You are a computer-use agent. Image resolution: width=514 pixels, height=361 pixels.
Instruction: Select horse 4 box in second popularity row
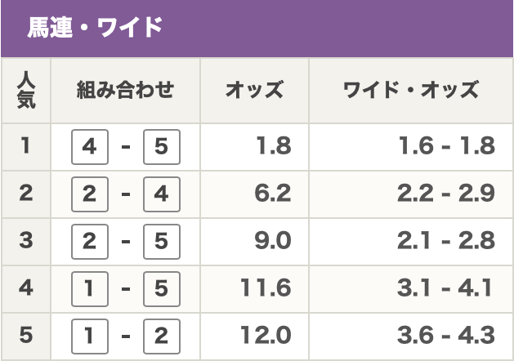[x=161, y=194]
